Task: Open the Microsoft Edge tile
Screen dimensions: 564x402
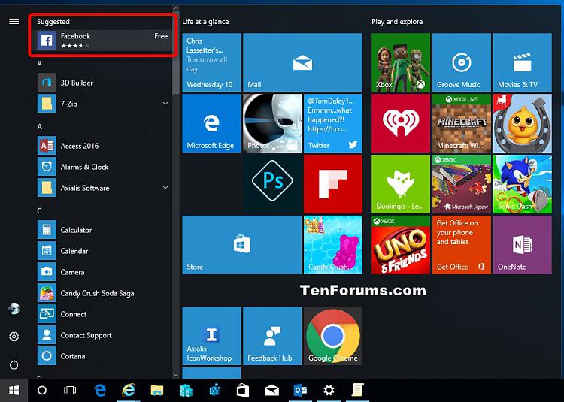Action: [211, 122]
